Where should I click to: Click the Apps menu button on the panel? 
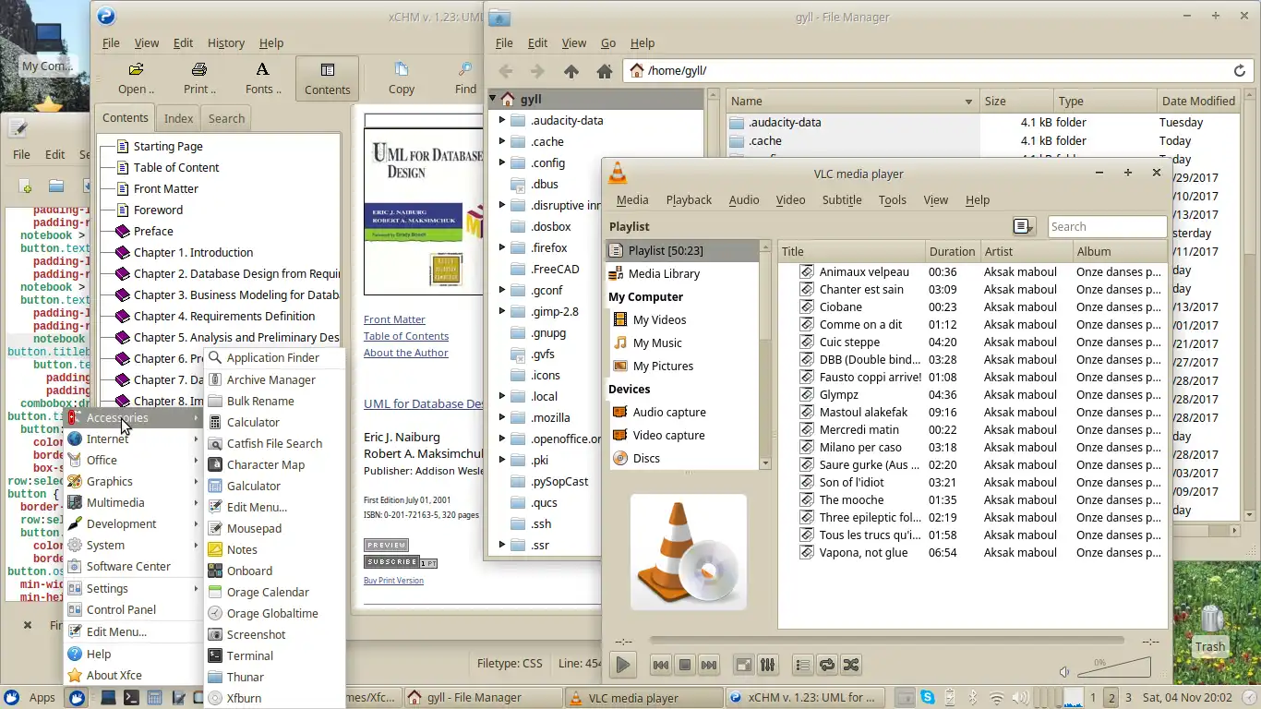click(30, 698)
